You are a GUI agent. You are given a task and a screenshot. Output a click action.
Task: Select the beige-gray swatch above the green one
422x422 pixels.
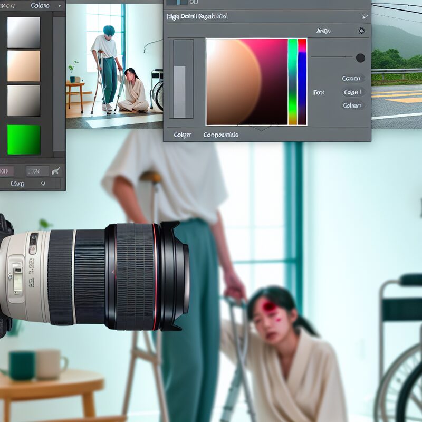click(24, 101)
